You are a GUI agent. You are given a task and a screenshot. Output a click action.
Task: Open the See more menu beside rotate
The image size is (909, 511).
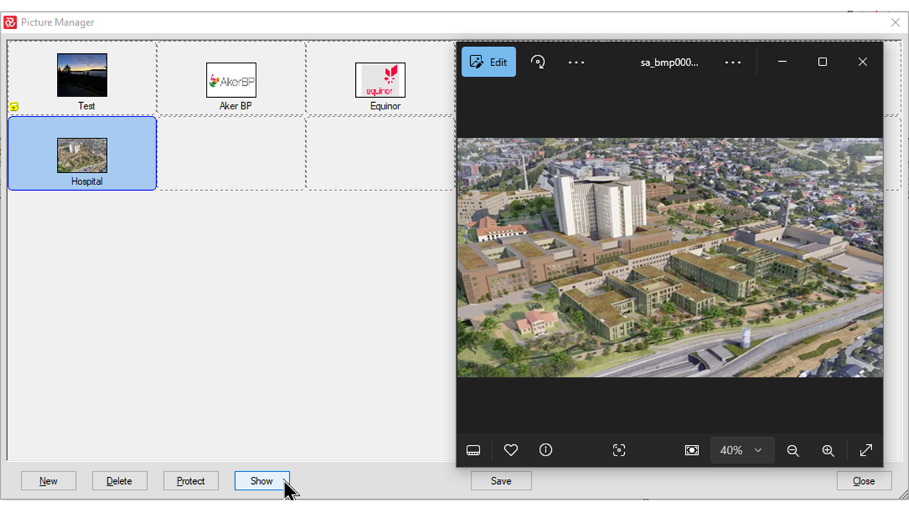[577, 62]
